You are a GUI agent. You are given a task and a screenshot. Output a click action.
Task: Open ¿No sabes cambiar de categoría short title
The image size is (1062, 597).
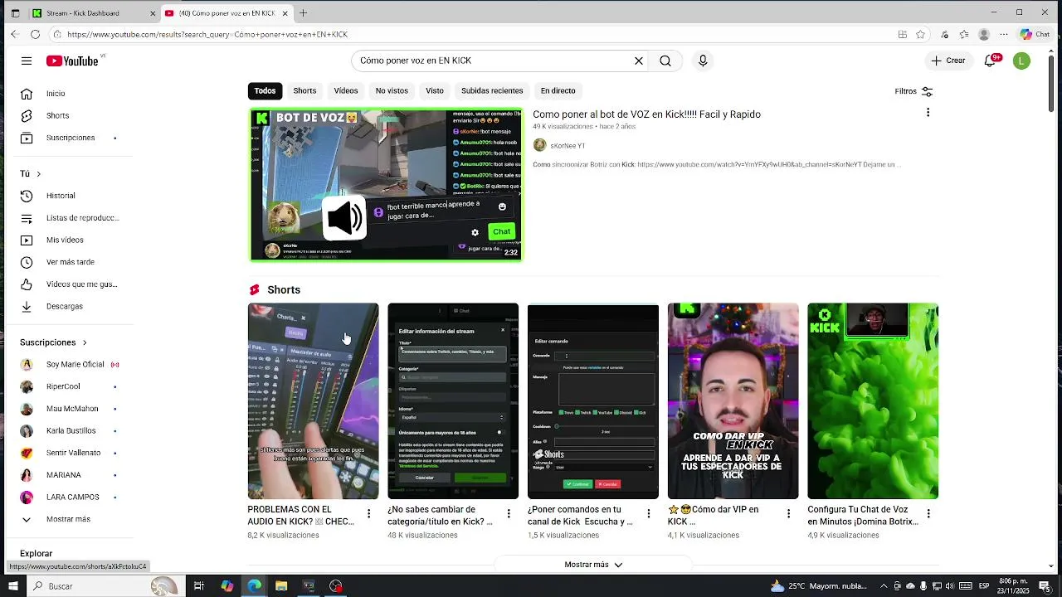(x=441, y=516)
